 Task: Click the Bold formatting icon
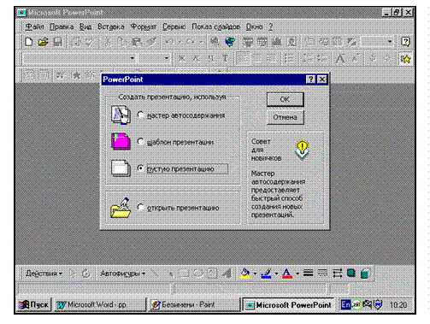pyautogui.click(x=181, y=59)
